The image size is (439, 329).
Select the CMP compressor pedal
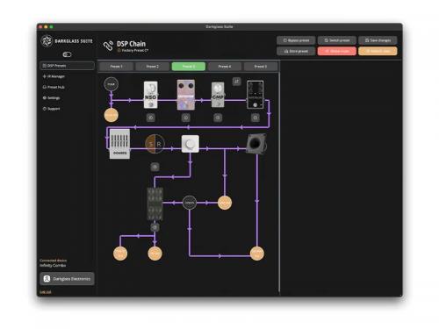218,95
